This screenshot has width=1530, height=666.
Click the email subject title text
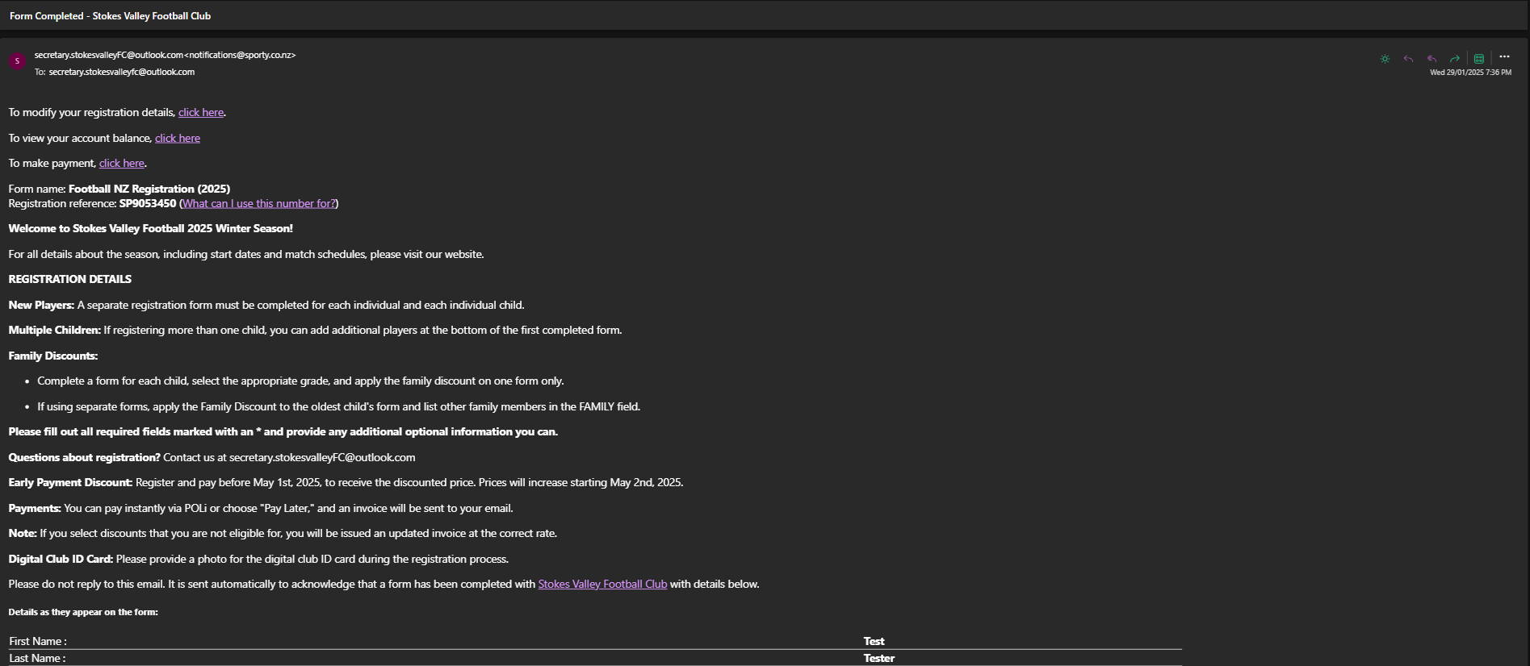110,16
